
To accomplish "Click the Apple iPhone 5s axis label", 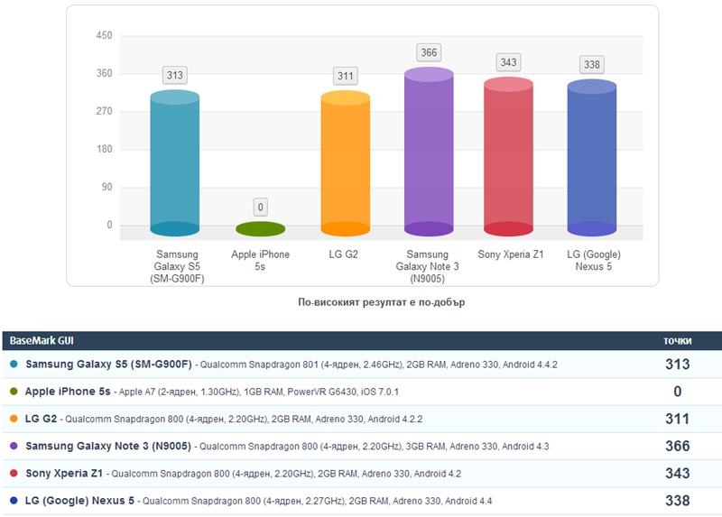I will coord(260,261).
